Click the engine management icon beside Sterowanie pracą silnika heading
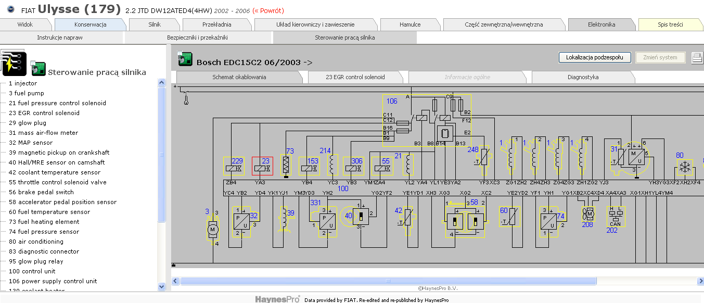This screenshot has height=303, width=704. pyautogui.click(x=37, y=68)
